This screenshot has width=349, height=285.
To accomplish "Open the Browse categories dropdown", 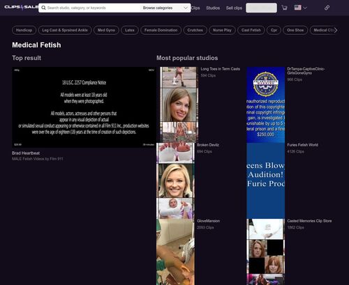I will 165,8.
